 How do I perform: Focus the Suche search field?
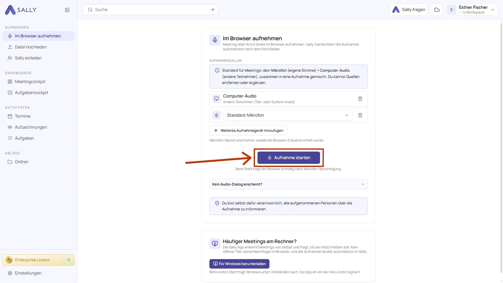150,10
